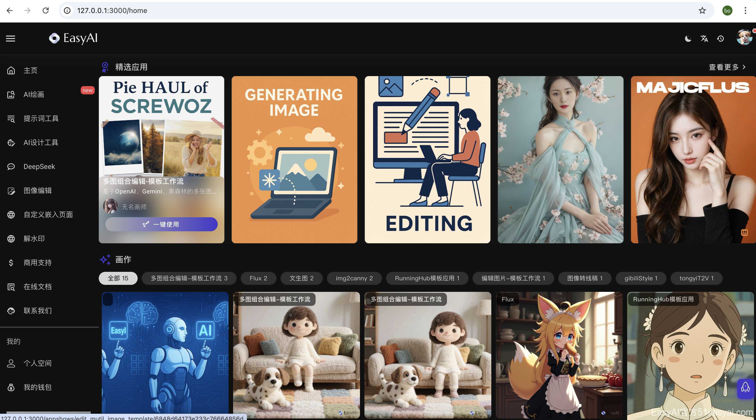Open AI绘画 in the sidebar
Viewport: 756px width, 420px height.
tap(49, 94)
